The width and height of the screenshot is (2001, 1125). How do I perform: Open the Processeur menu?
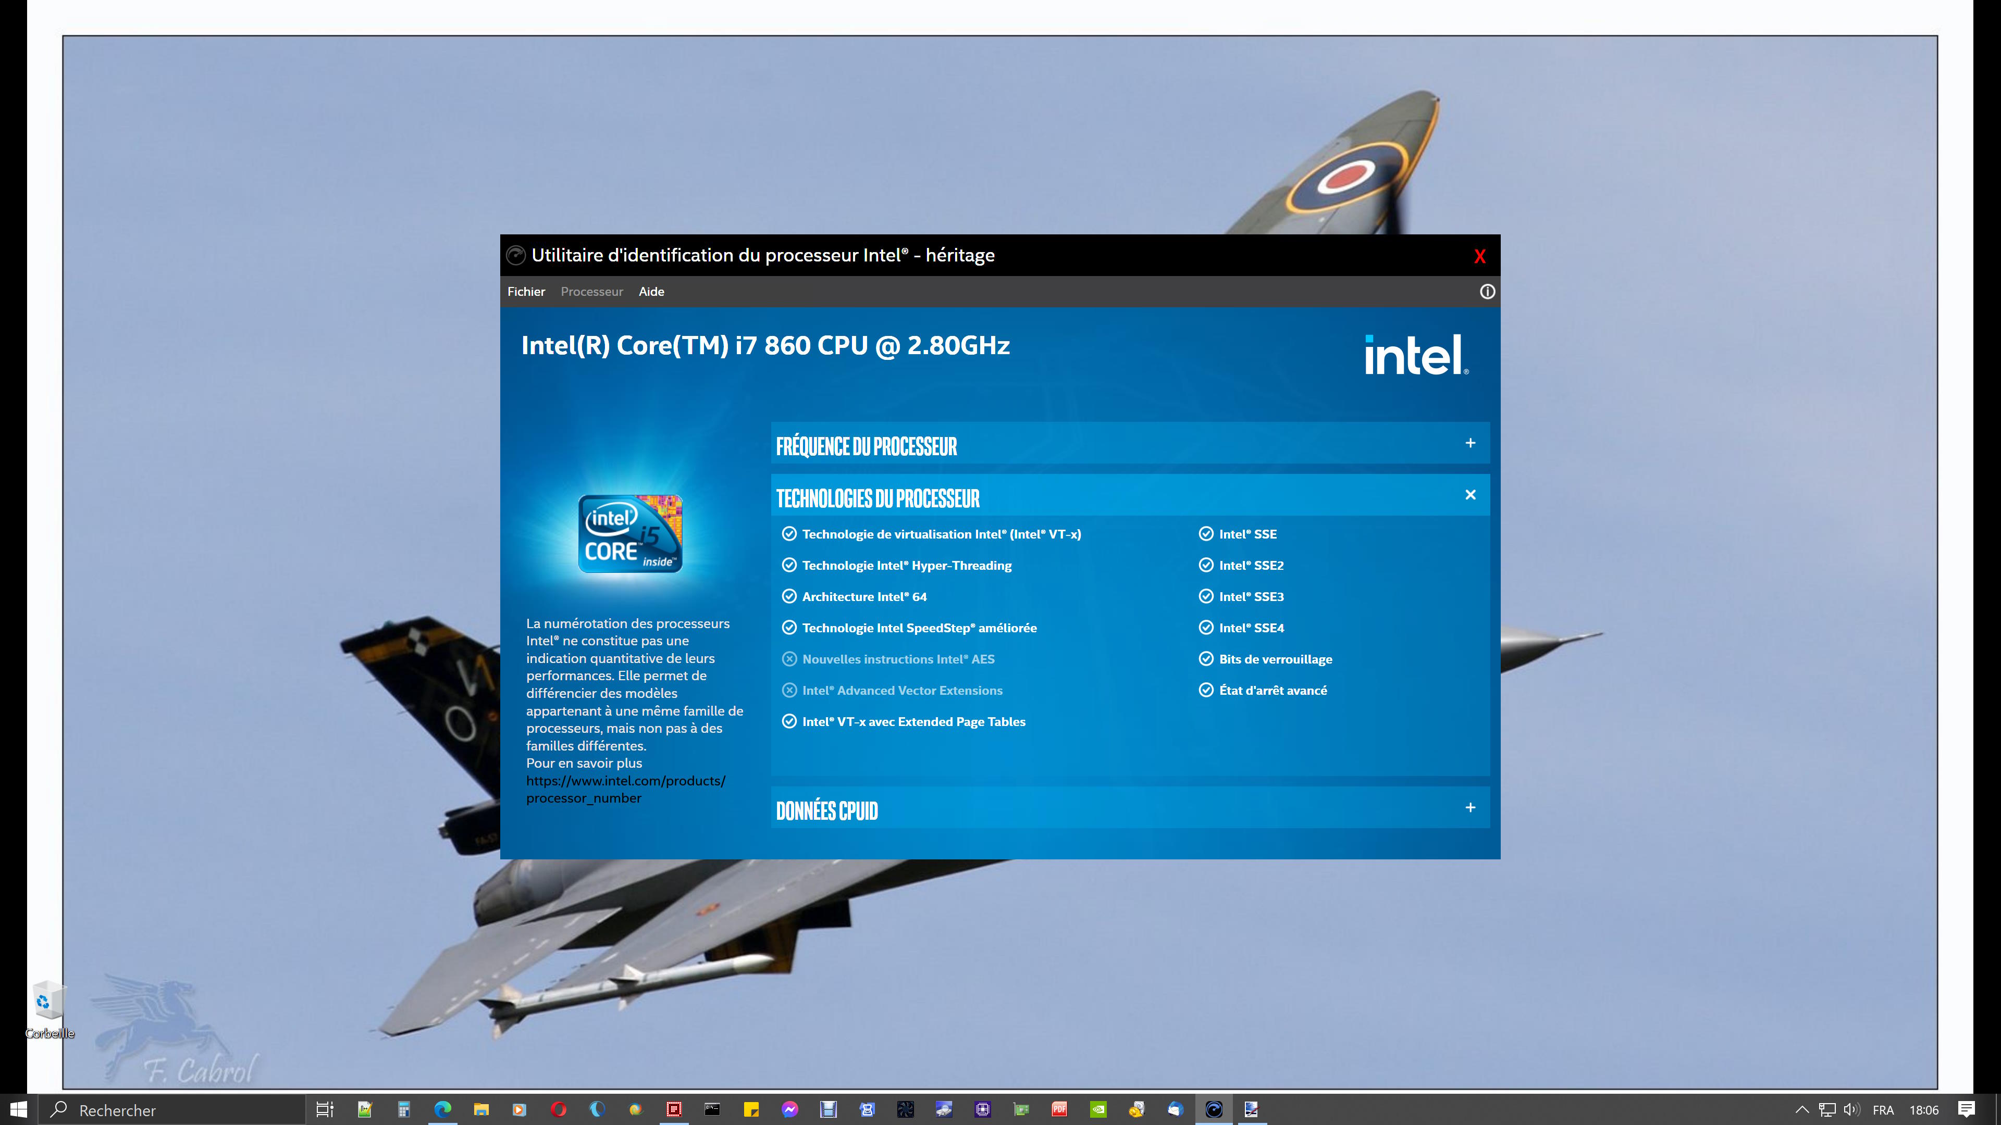[x=591, y=291]
